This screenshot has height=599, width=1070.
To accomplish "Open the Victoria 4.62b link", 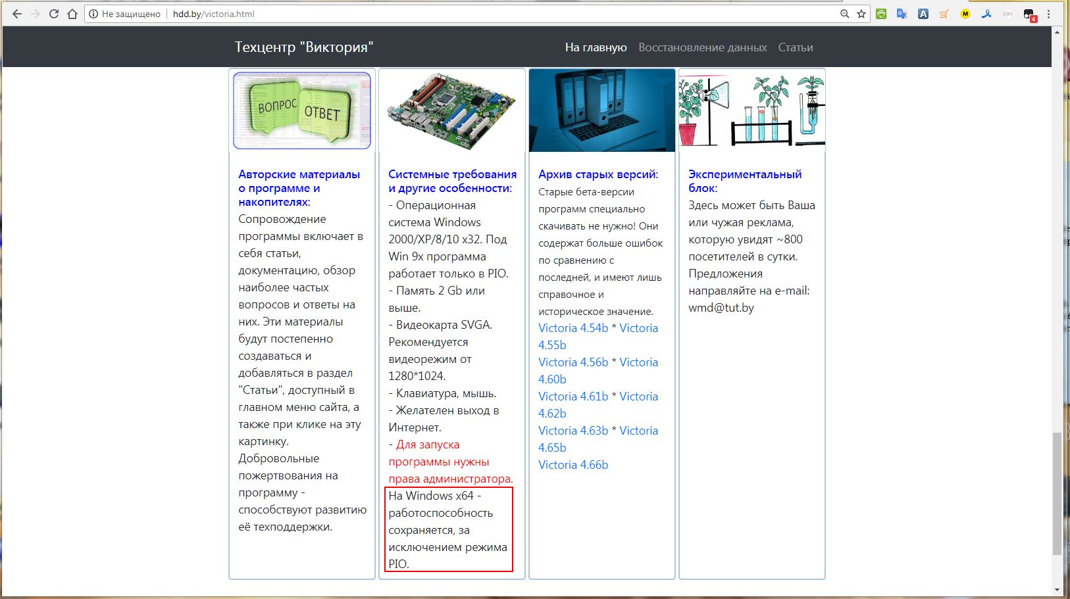I will [x=598, y=405].
